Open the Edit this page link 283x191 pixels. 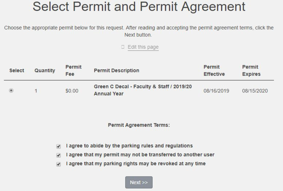(143, 47)
